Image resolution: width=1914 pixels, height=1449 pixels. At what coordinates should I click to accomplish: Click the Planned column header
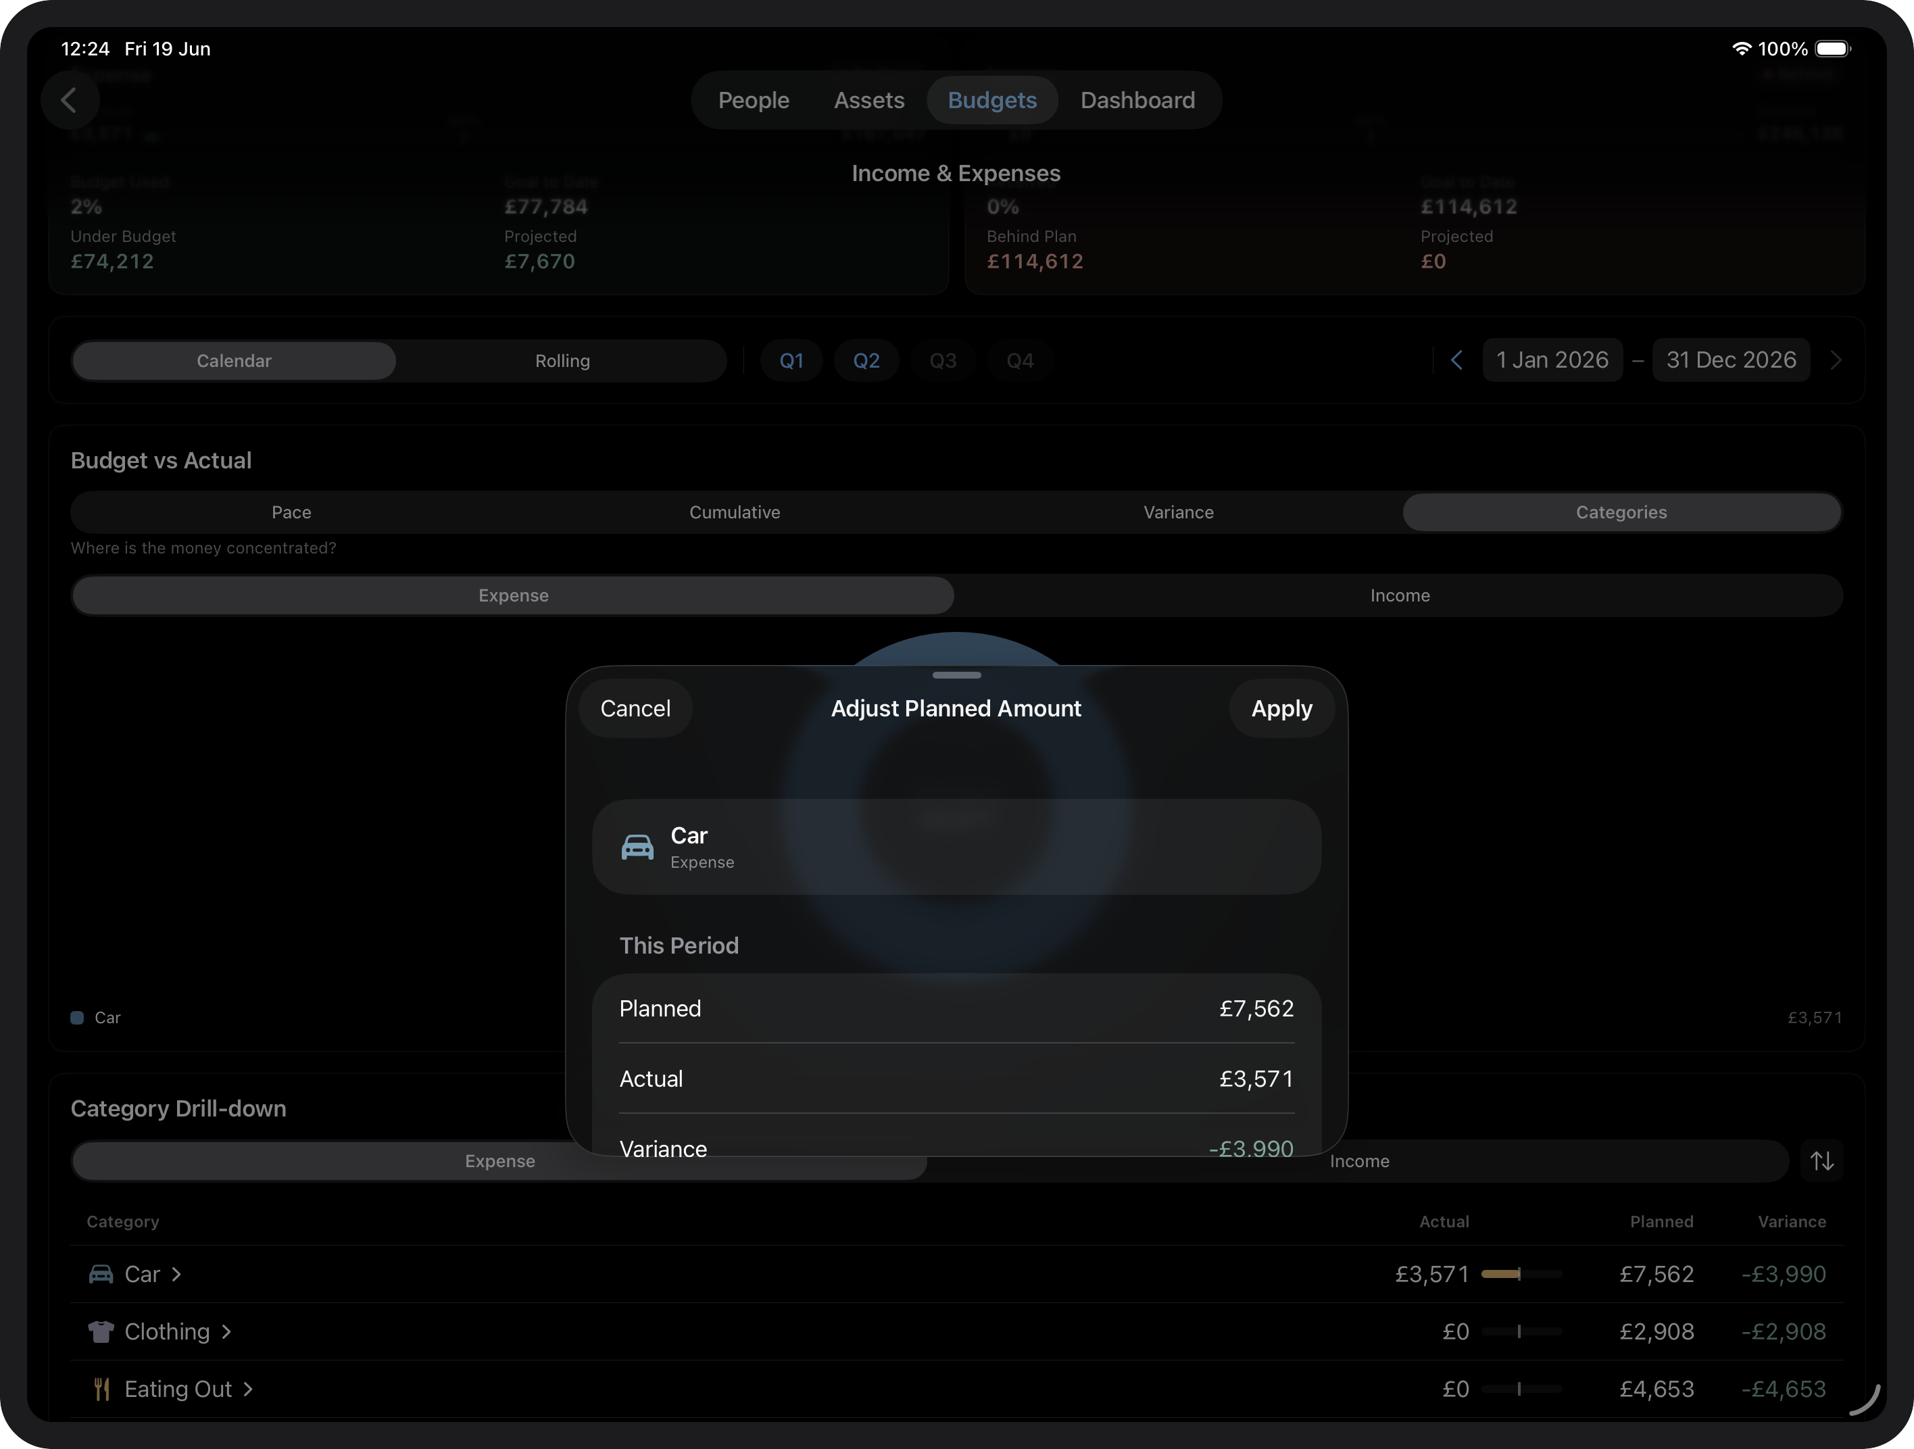tap(1661, 1221)
